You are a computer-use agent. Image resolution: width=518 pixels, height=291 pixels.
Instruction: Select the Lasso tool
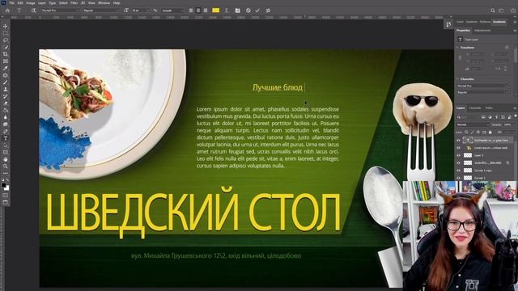(6, 40)
